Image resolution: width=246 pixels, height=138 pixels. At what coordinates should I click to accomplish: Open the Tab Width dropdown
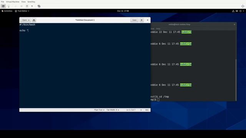click(113, 110)
